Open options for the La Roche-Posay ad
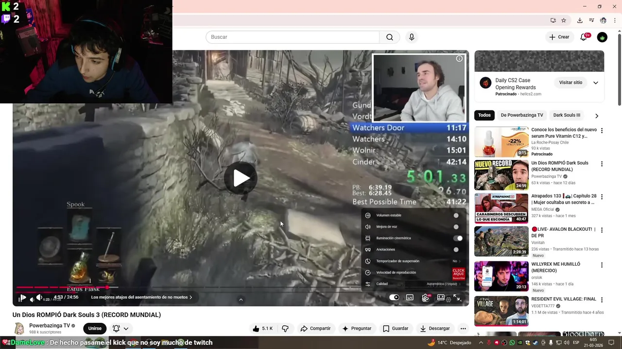 pos(602,131)
